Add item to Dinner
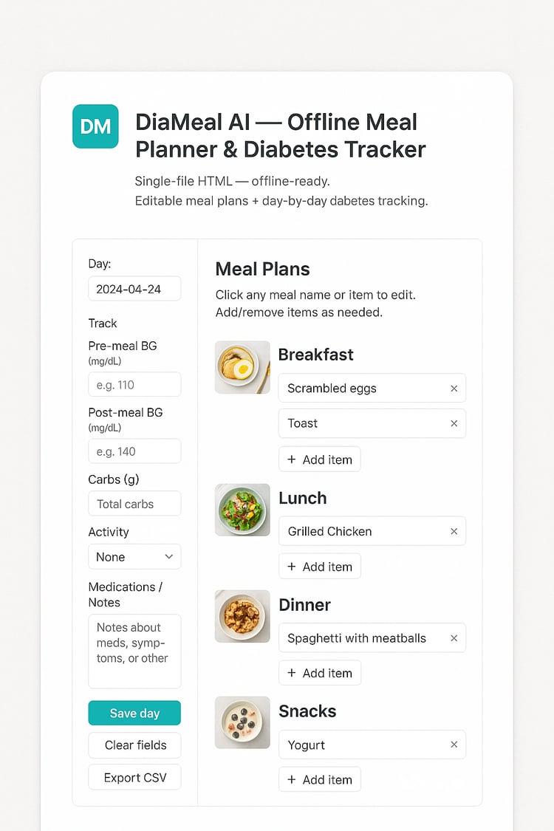Image resolution: width=554 pixels, height=831 pixels. tap(319, 673)
